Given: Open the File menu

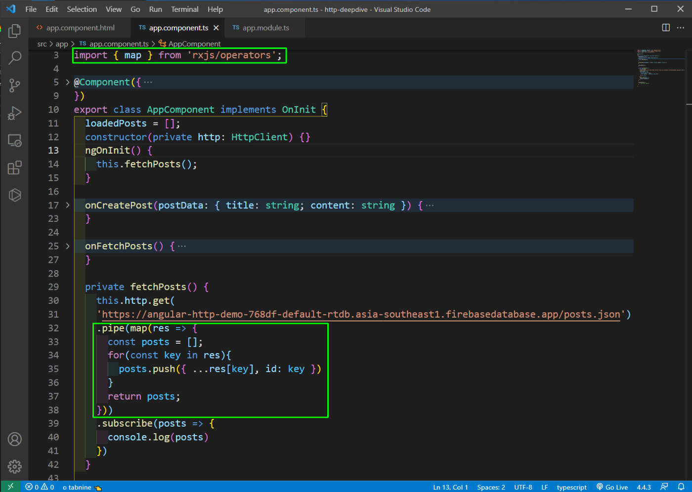Looking at the screenshot, I should pyautogui.click(x=31, y=9).
